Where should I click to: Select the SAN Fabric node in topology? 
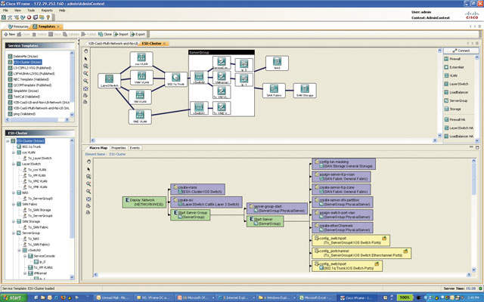pyautogui.click(x=274, y=91)
